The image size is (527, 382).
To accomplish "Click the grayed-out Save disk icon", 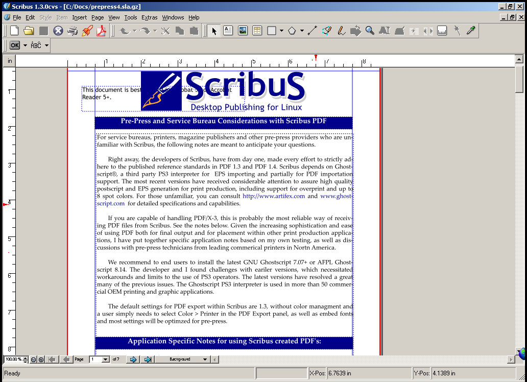I will pyautogui.click(x=44, y=31).
